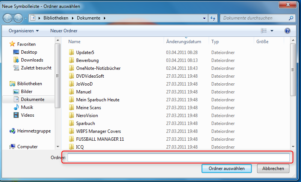Select the WBFS Manager Covers folder icon
The image size is (301, 182).
71,131
